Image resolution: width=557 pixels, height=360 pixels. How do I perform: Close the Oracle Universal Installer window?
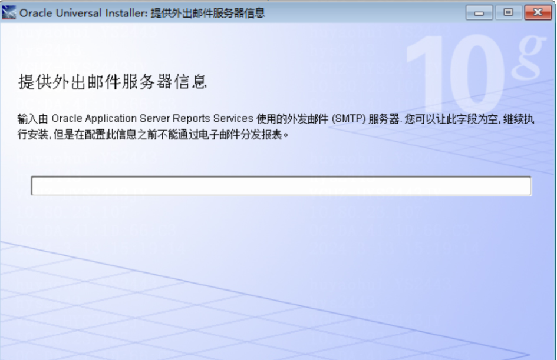[x=538, y=13]
